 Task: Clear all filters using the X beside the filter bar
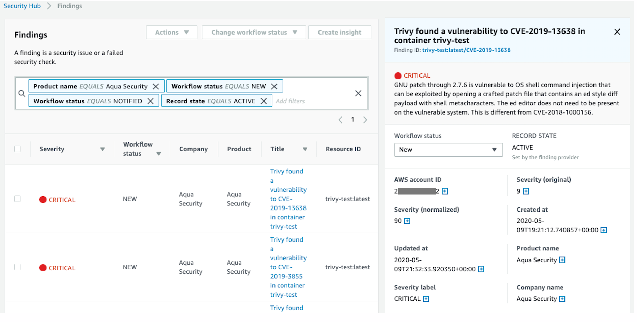coord(358,93)
